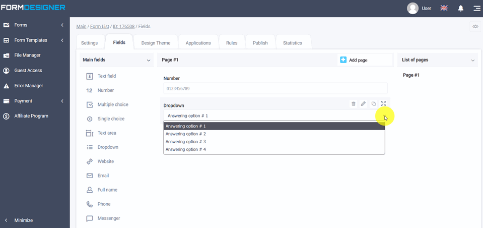Click the Add page button
This screenshot has width=483, height=228.
coord(358,60)
